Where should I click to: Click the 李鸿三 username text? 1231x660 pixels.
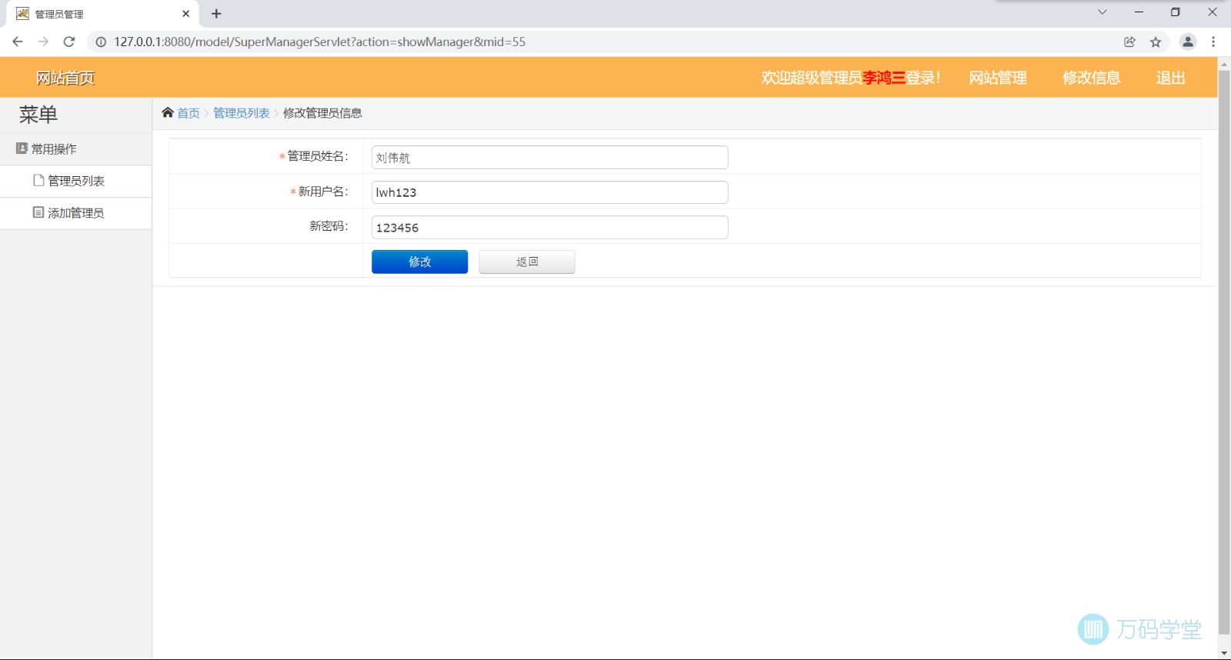[883, 78]
